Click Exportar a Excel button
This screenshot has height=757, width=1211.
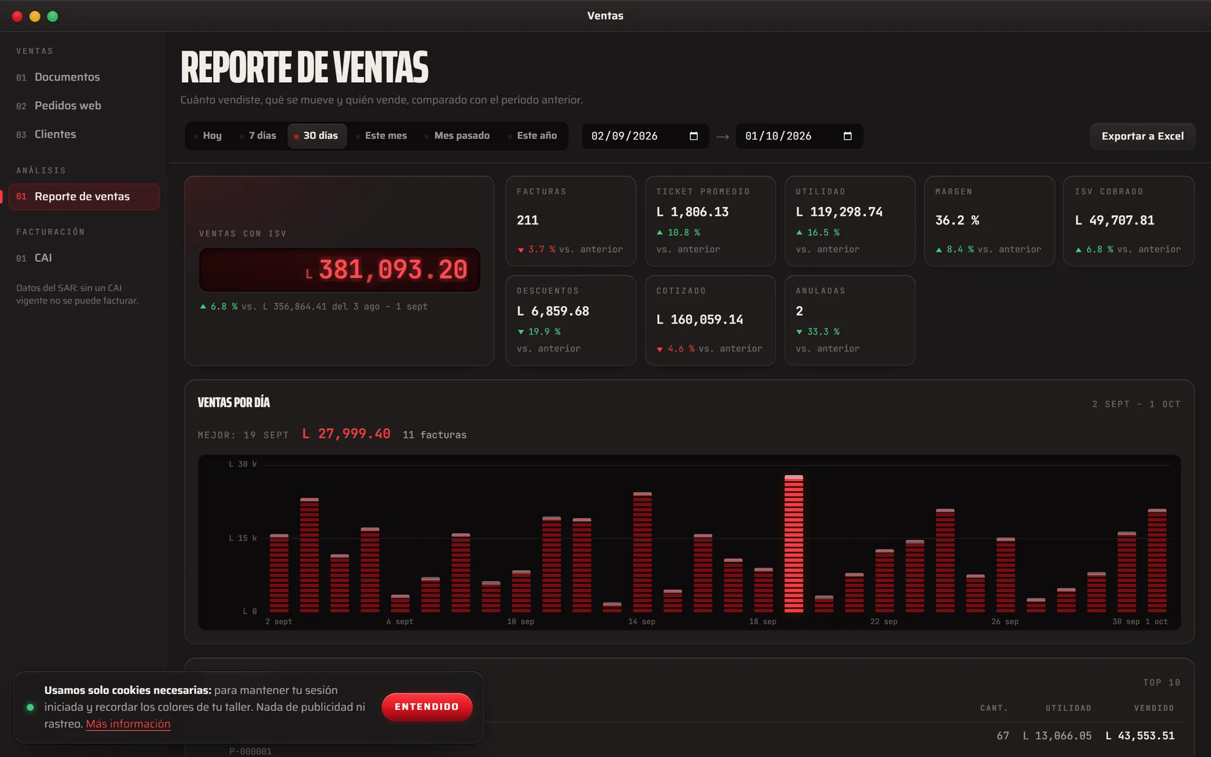point(1142,136)
